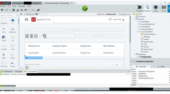This screenshot has height=94, width=170.
Task: Open the Processes layer
Action: coord(139,8)
